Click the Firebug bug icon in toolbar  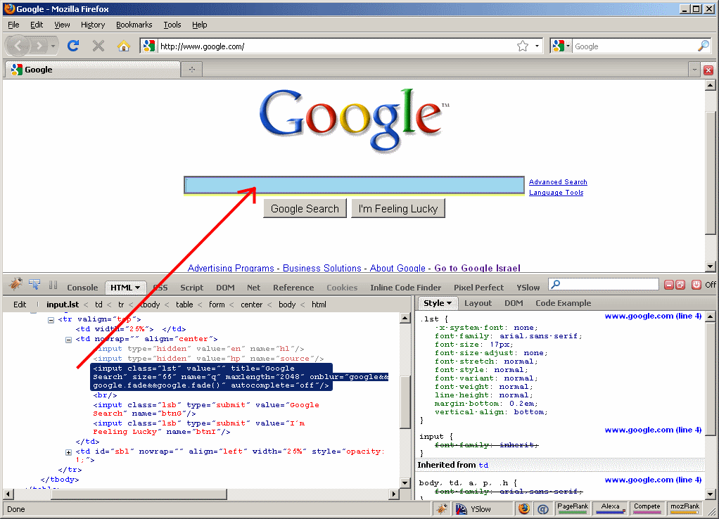click(x=15, y=284)
